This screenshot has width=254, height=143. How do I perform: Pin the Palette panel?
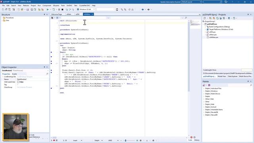click(248, 81)
